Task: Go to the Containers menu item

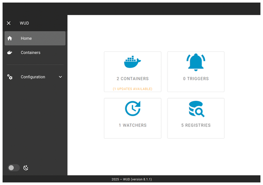Action: pos(31,53)
